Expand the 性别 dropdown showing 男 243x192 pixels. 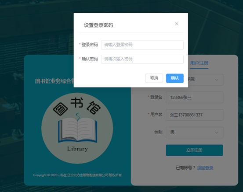click(194, 133)
